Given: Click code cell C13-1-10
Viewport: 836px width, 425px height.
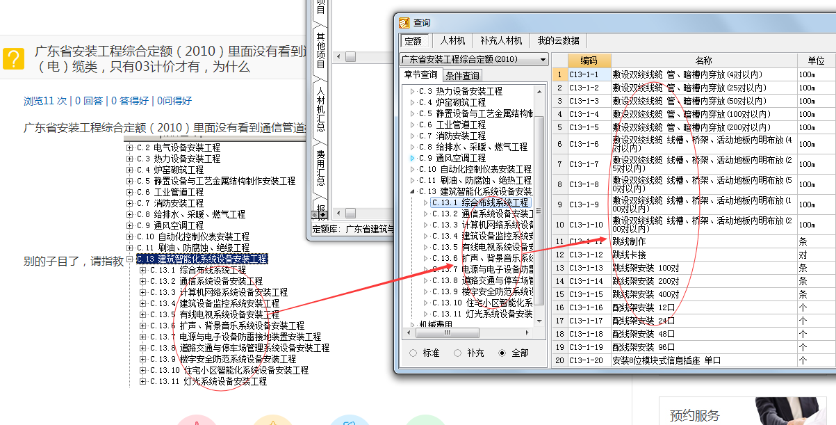Looking at the screenshot, I should pos(589,225).
